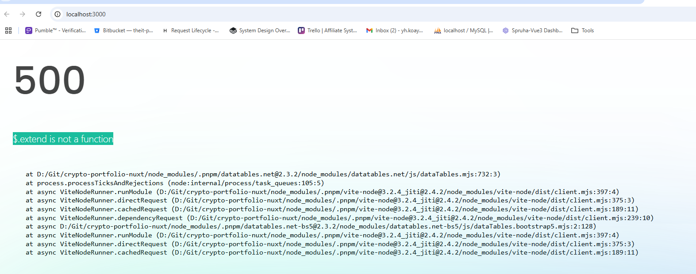Reload the localhost page
696x274 pixels.
coord(38,14)
